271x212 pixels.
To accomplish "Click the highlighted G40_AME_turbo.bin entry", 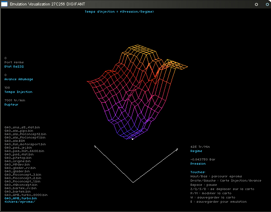I will point(21,198).
